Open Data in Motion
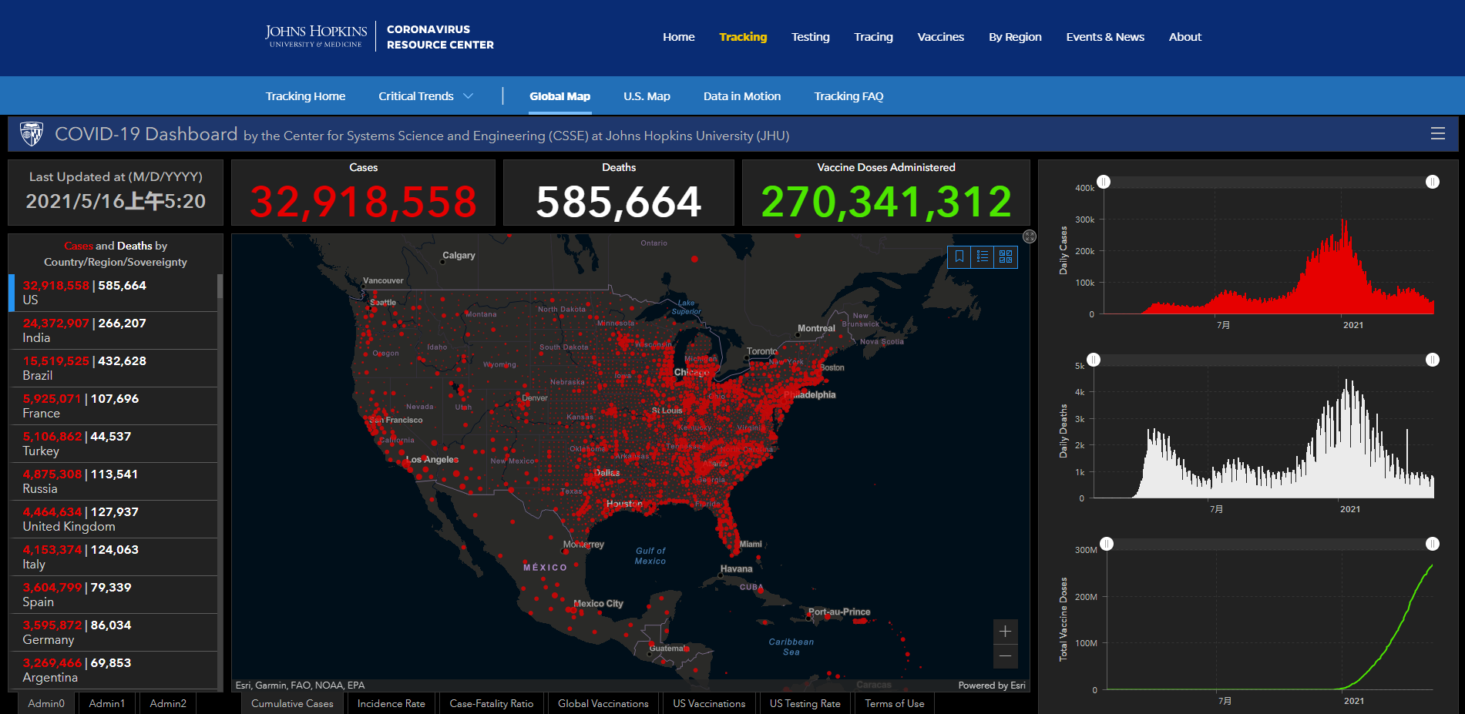Viewport: 1465px width, 714px height. click(x=742, y=96)
